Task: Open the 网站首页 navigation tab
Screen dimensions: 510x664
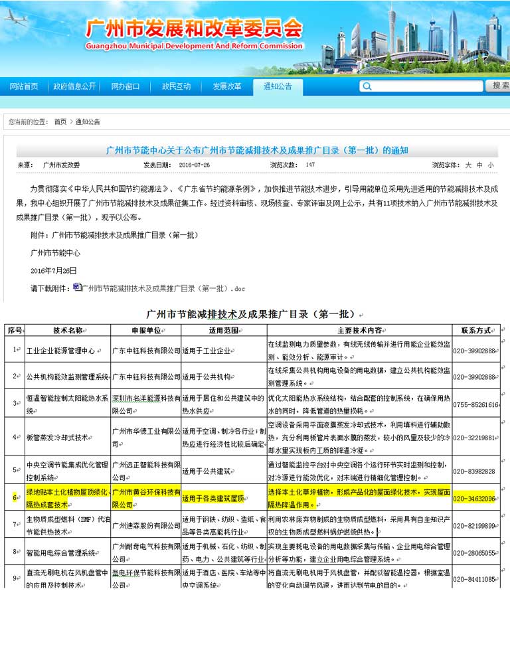Action: [24, 86]
